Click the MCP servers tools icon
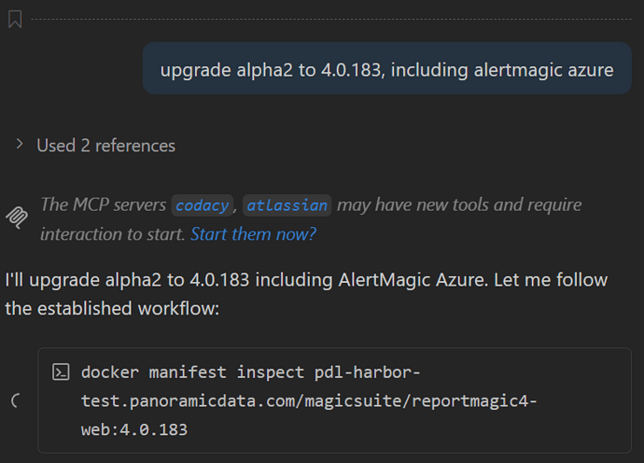The height and width of the screenshot is (463, 644). click(17, 217)
